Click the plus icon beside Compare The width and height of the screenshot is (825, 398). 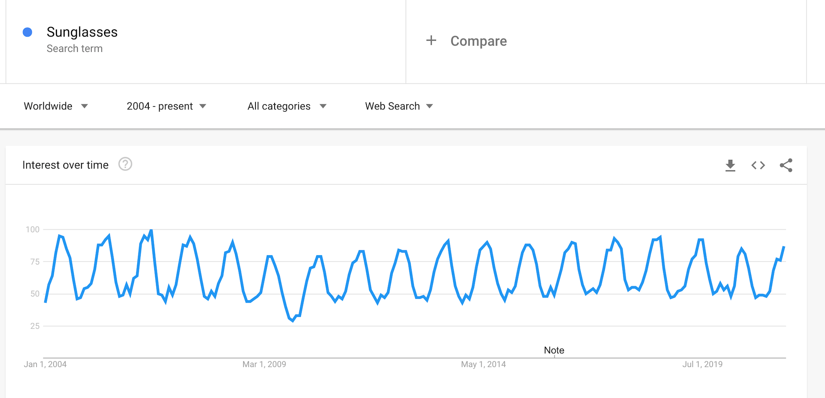point(431,41)
